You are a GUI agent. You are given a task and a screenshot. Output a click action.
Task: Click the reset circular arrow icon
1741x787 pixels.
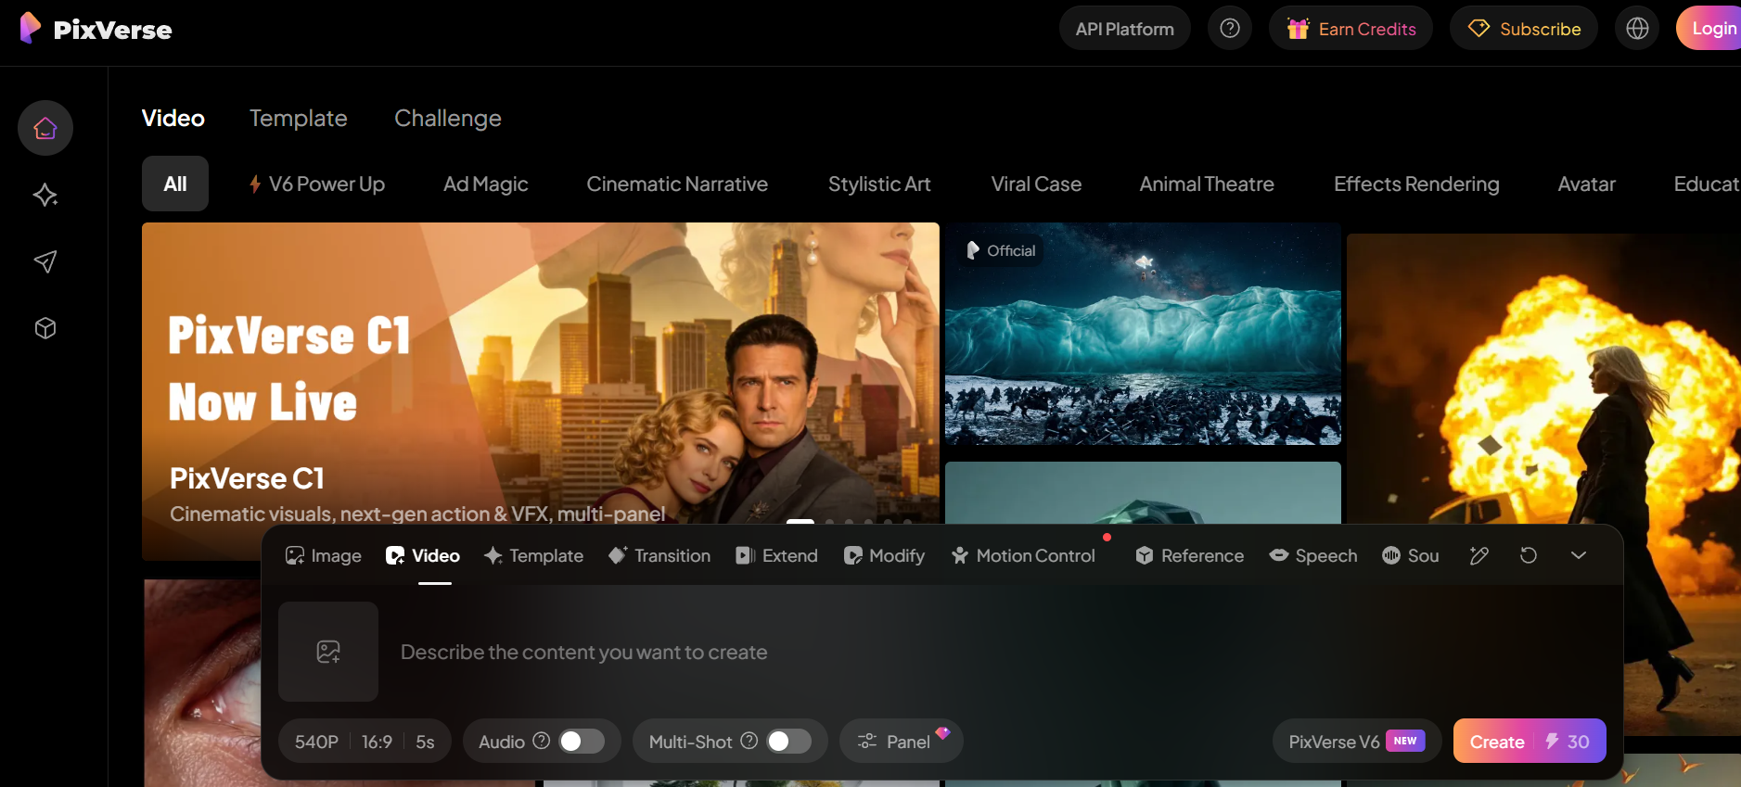click(1529, 555)
